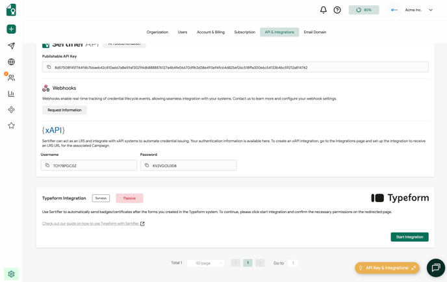The width and height of the screenshot is (447, 282).
Task: Copy the xAPI username
Action: [47, 166]
